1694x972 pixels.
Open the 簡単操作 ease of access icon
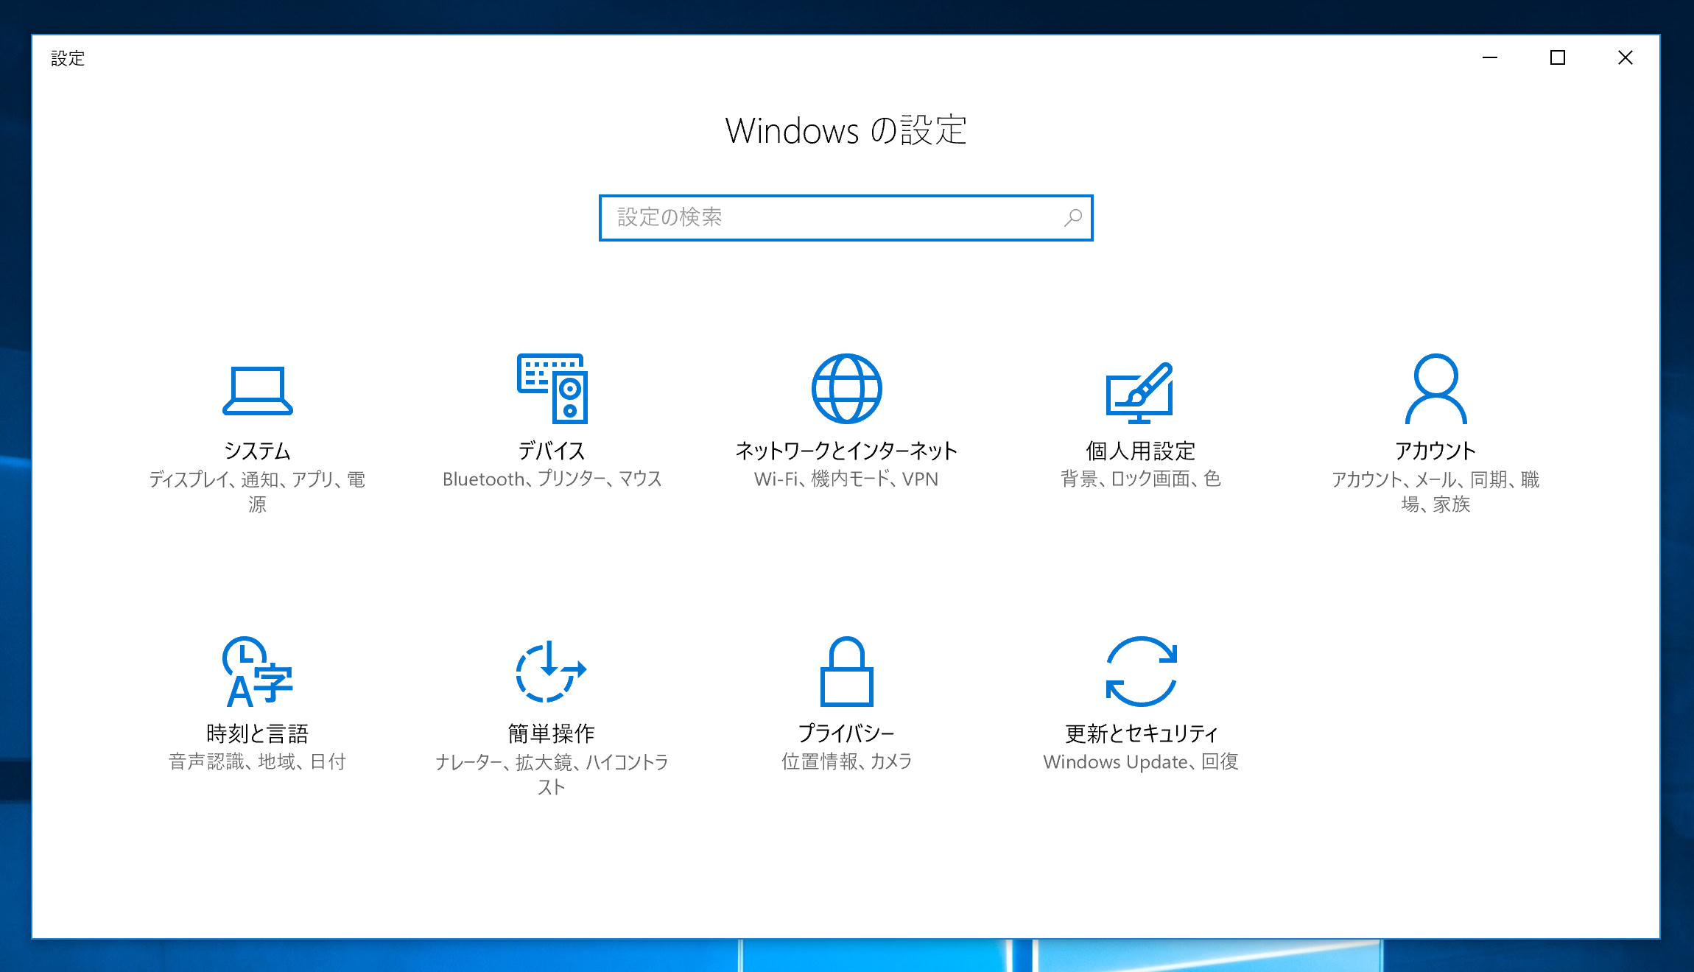(x=551, y=672)
